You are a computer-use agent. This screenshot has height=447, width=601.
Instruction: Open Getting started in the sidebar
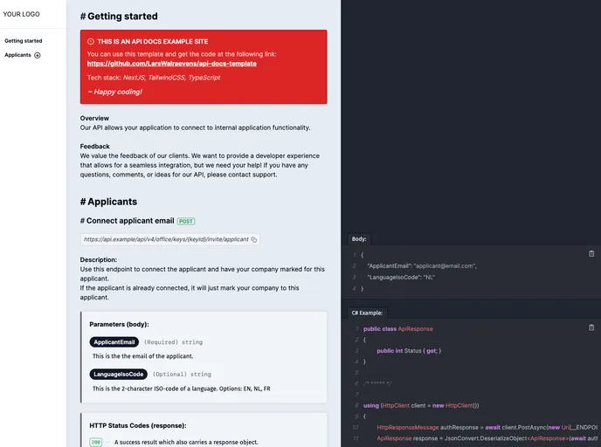tap(23, 41)
